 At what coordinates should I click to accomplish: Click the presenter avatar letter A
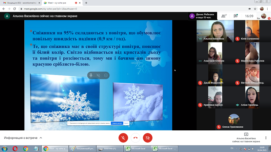click(x=7, y=16)
